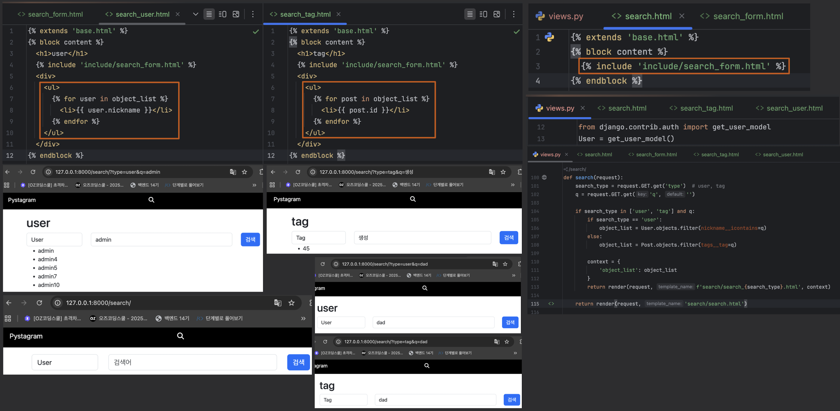840x411 pixels.
Task: Expand bookmarks overflow chevron in admin search browser
Action: pyautogui.click(x=254, y=185)
